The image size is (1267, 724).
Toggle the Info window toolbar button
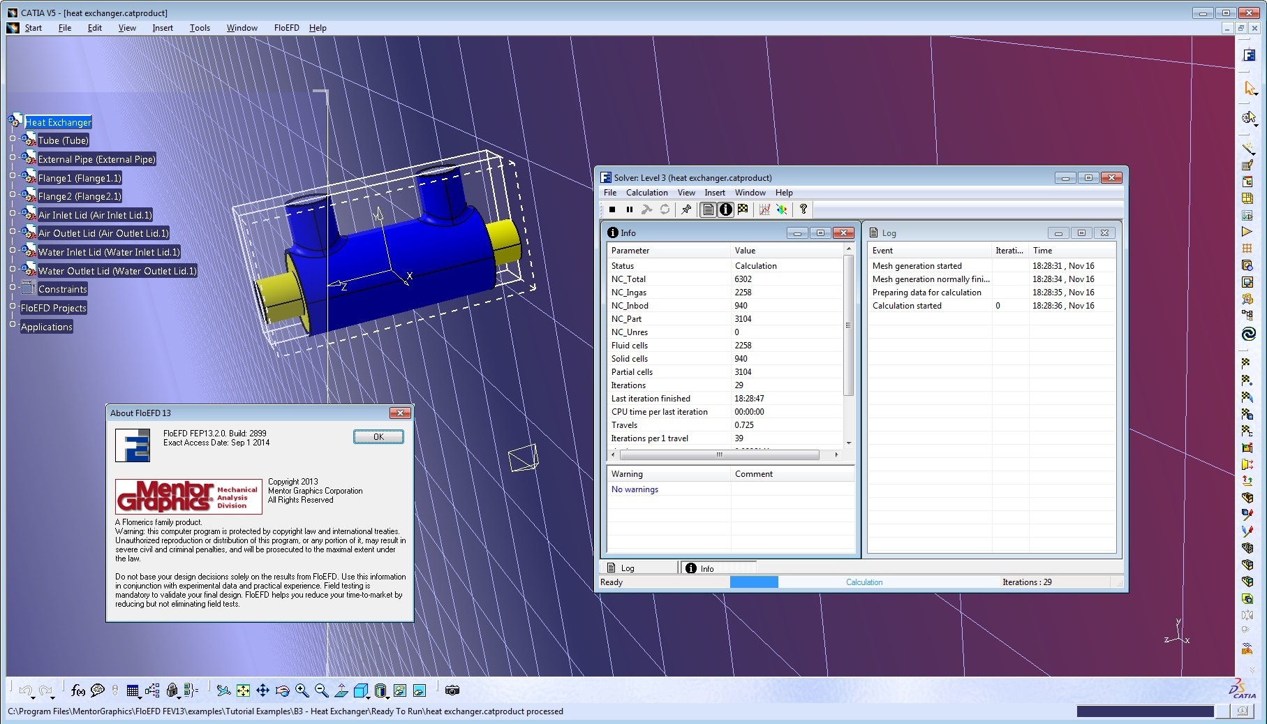pyautogui.click(x=726, y=209)
